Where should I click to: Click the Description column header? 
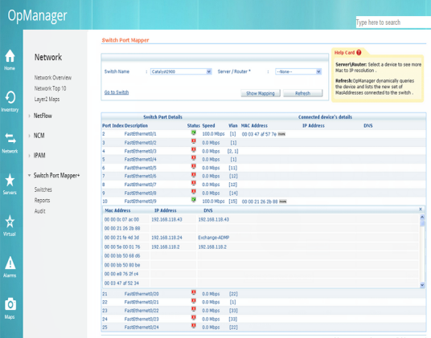pyautogui.click(x=136, y=126)
